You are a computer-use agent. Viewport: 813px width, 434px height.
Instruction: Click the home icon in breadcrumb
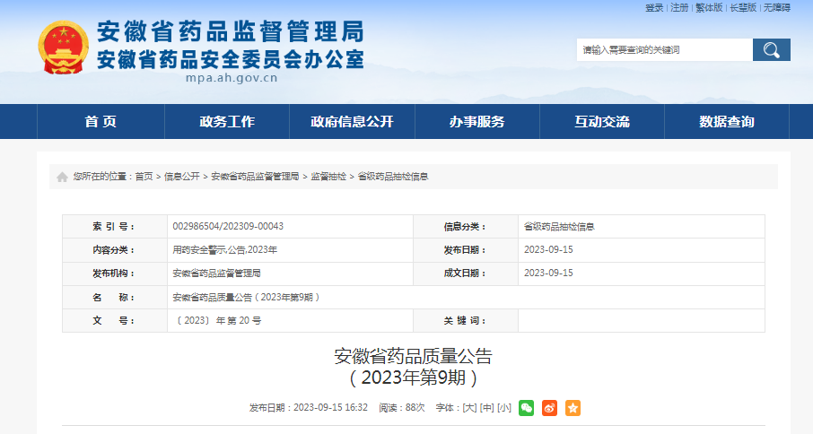(x=62, y=177)
